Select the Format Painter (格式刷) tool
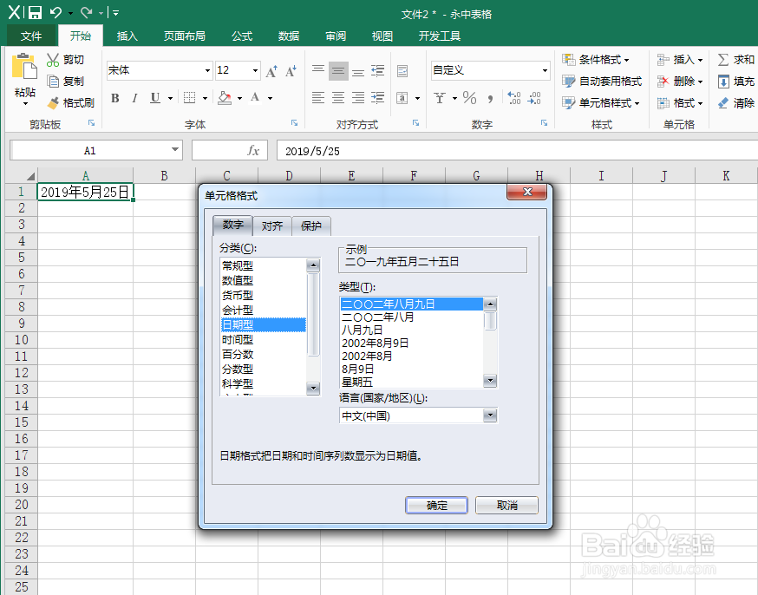The width and height of the screenshot is (758, 595). point(70,102)
